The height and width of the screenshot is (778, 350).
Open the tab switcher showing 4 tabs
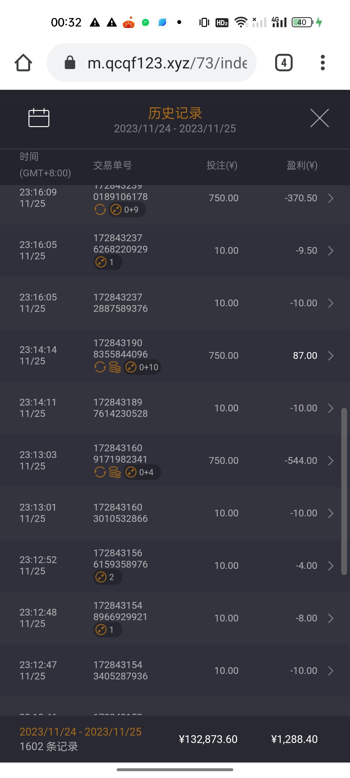tap(284, 63)
